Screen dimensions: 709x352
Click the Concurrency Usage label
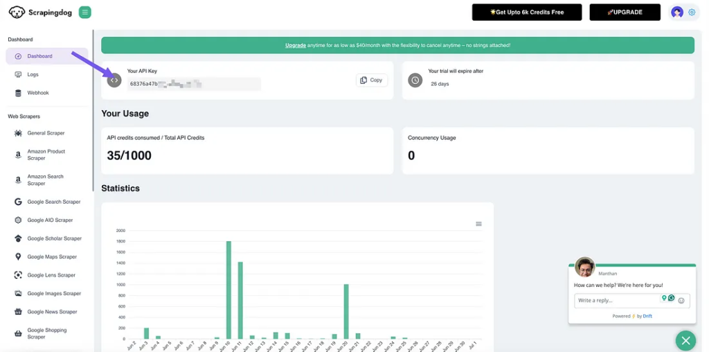tap(432, 138)
